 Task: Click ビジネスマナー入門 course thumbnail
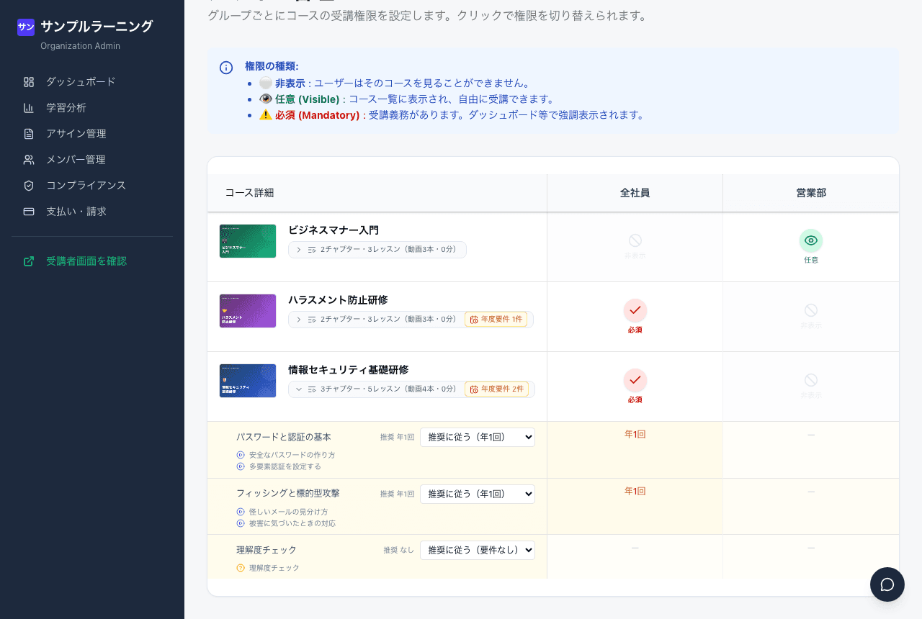click(x=248, y=241)
